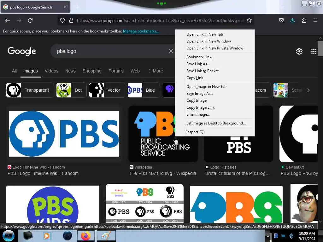Switch to the Web search tab

[x=135, y=71]
